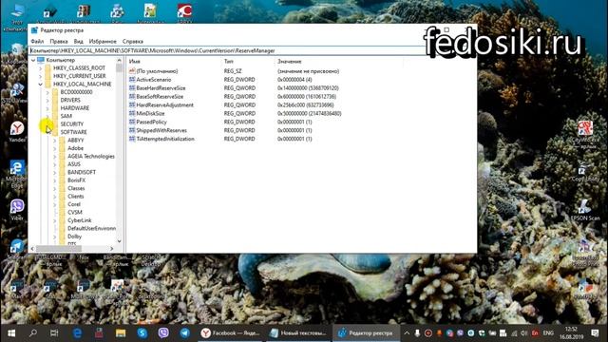Click the HKEY_CLASSES_ROOT folder icon
The image size is (608, 342).
coord(48,67)
